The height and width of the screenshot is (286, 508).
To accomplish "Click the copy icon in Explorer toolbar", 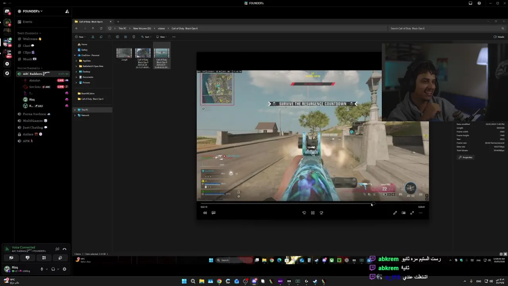I will click(x=101, y=37).
